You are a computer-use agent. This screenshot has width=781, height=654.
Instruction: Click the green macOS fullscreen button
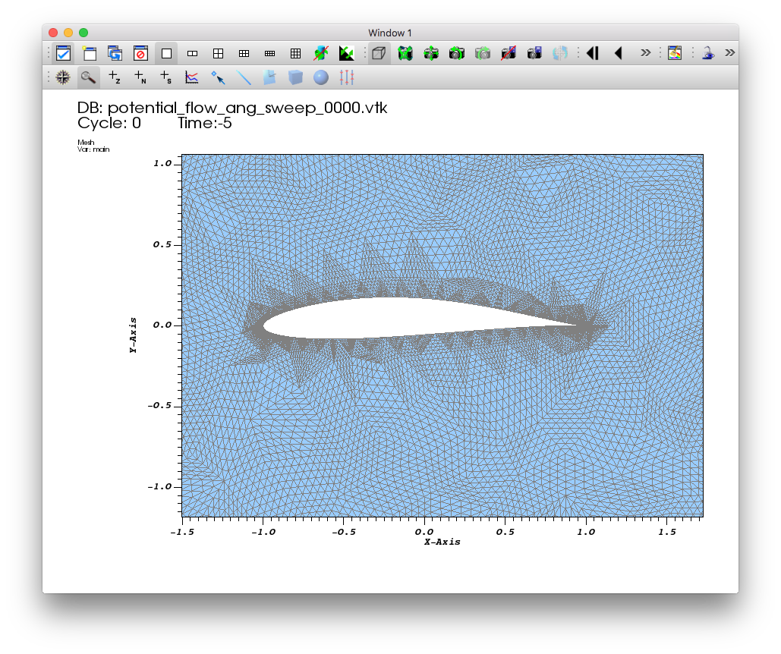click(83, 33)
